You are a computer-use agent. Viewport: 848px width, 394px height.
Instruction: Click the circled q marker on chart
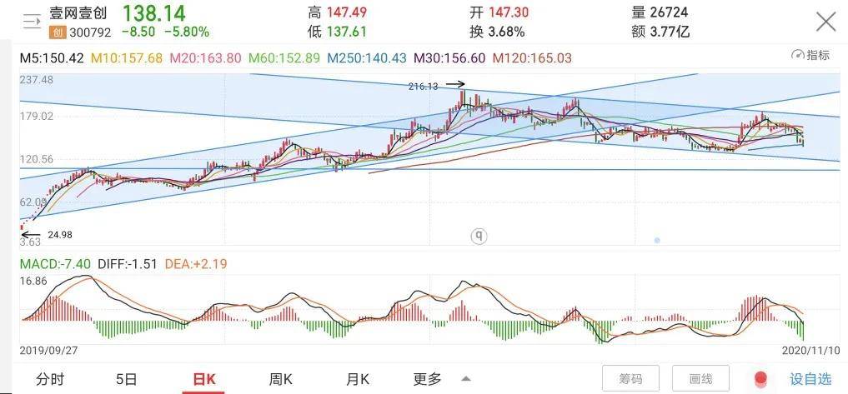479,237
